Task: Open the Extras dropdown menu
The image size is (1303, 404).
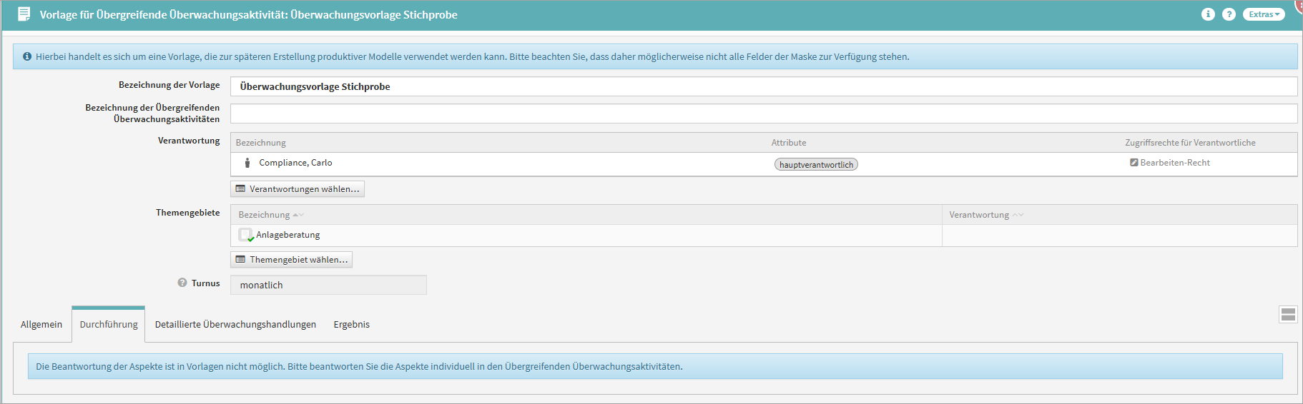Action: [x=1263, y=14]
